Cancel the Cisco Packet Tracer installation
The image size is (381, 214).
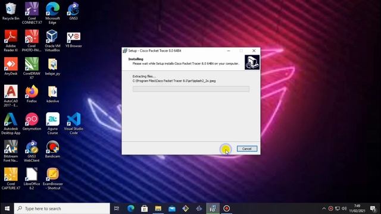247,149
